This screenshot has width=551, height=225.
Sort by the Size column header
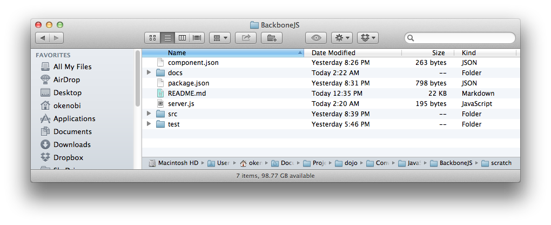(428, 53)
